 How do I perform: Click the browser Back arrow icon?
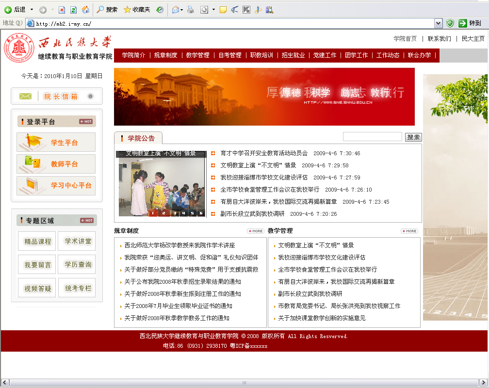pos(8,10)
